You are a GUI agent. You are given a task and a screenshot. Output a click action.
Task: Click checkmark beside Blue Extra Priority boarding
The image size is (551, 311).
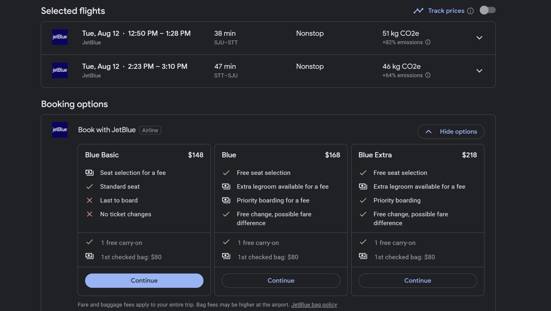coord(363,200)
